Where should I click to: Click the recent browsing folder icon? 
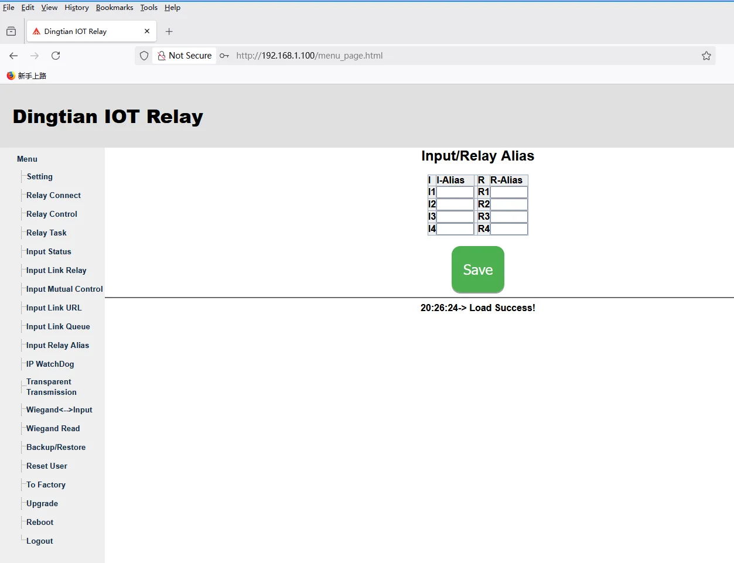(11, 32)
